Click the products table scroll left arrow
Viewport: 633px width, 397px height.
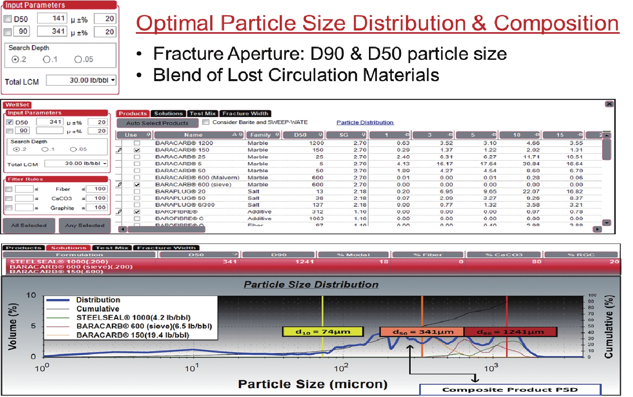123,229
